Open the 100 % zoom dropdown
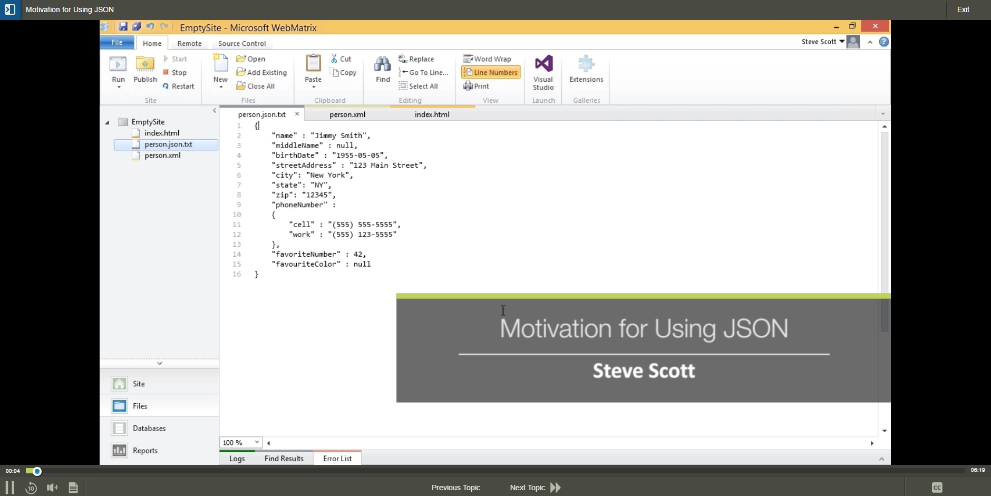This screenshot has width=991, height=496. (257, 442)
